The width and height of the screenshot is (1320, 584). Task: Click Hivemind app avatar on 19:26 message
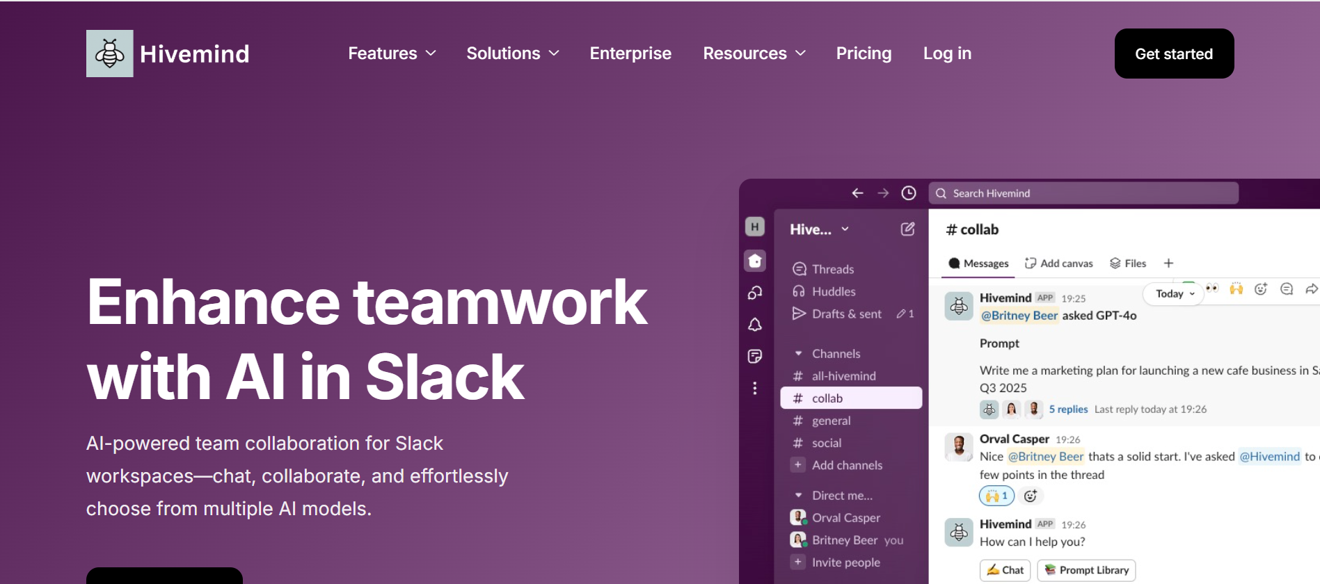(x=959, y=533)
